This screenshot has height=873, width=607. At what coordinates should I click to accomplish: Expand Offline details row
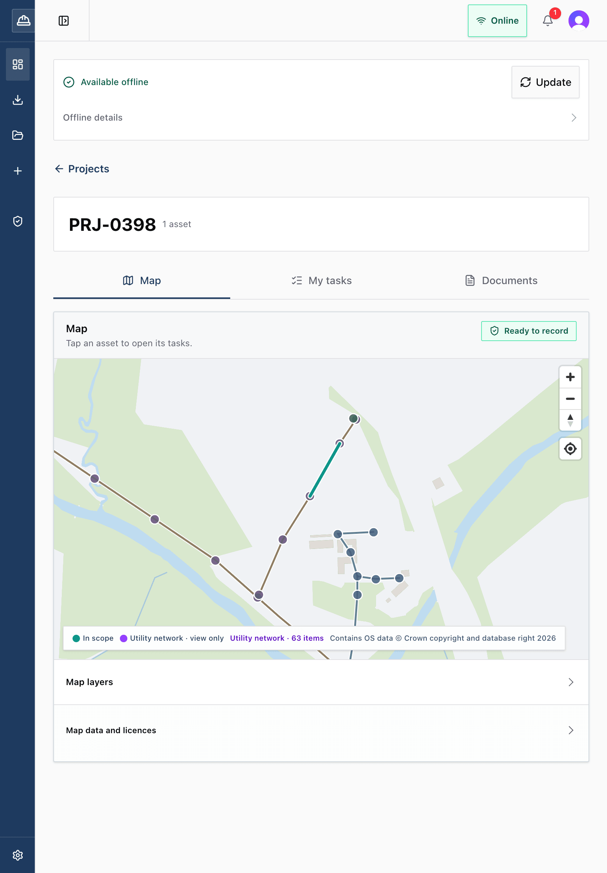[x=321, y=118]
